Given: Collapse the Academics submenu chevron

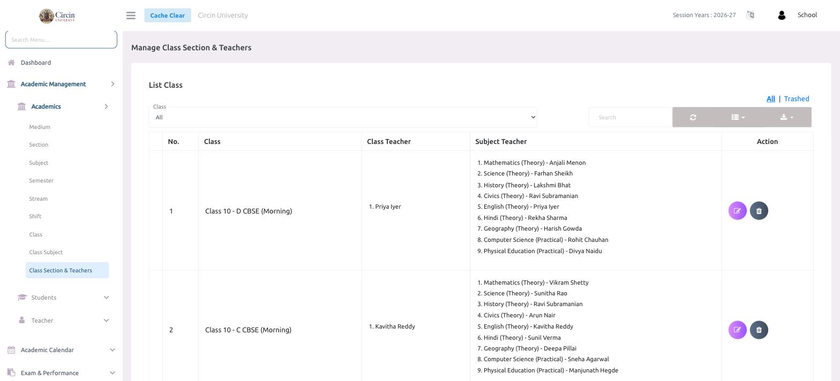Looking at the screenshot, I should click(106, 106).
